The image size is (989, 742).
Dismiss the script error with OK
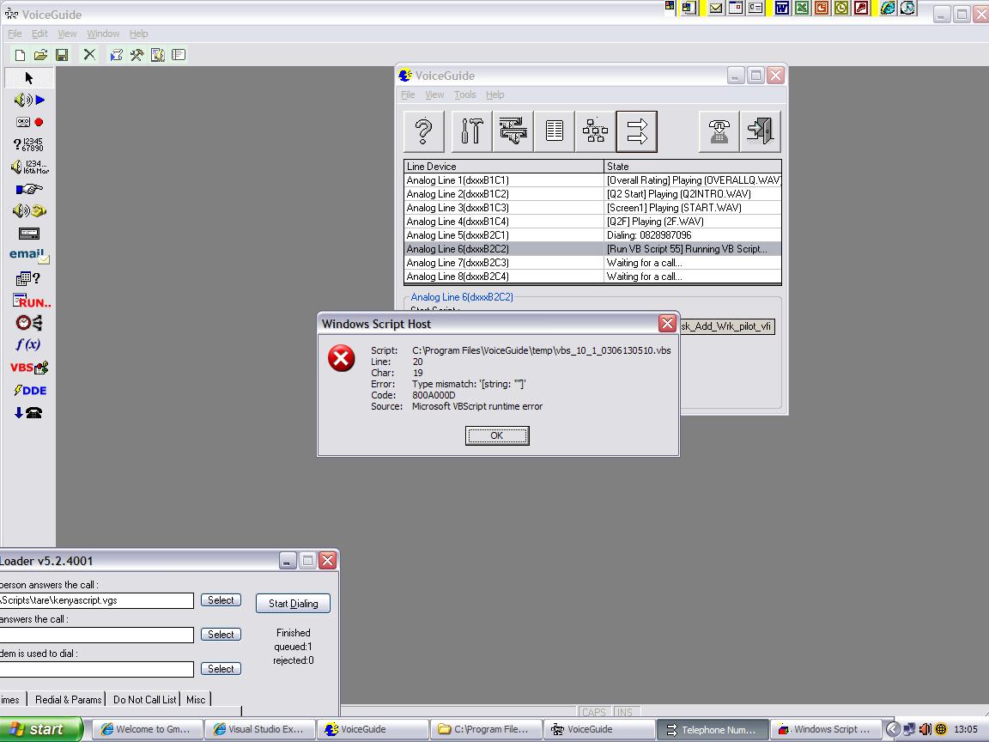[497, 435]
